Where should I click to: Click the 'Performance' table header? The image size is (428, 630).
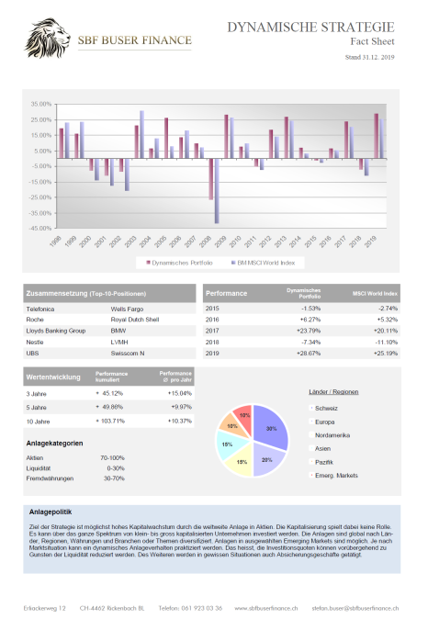pos(226,293)
